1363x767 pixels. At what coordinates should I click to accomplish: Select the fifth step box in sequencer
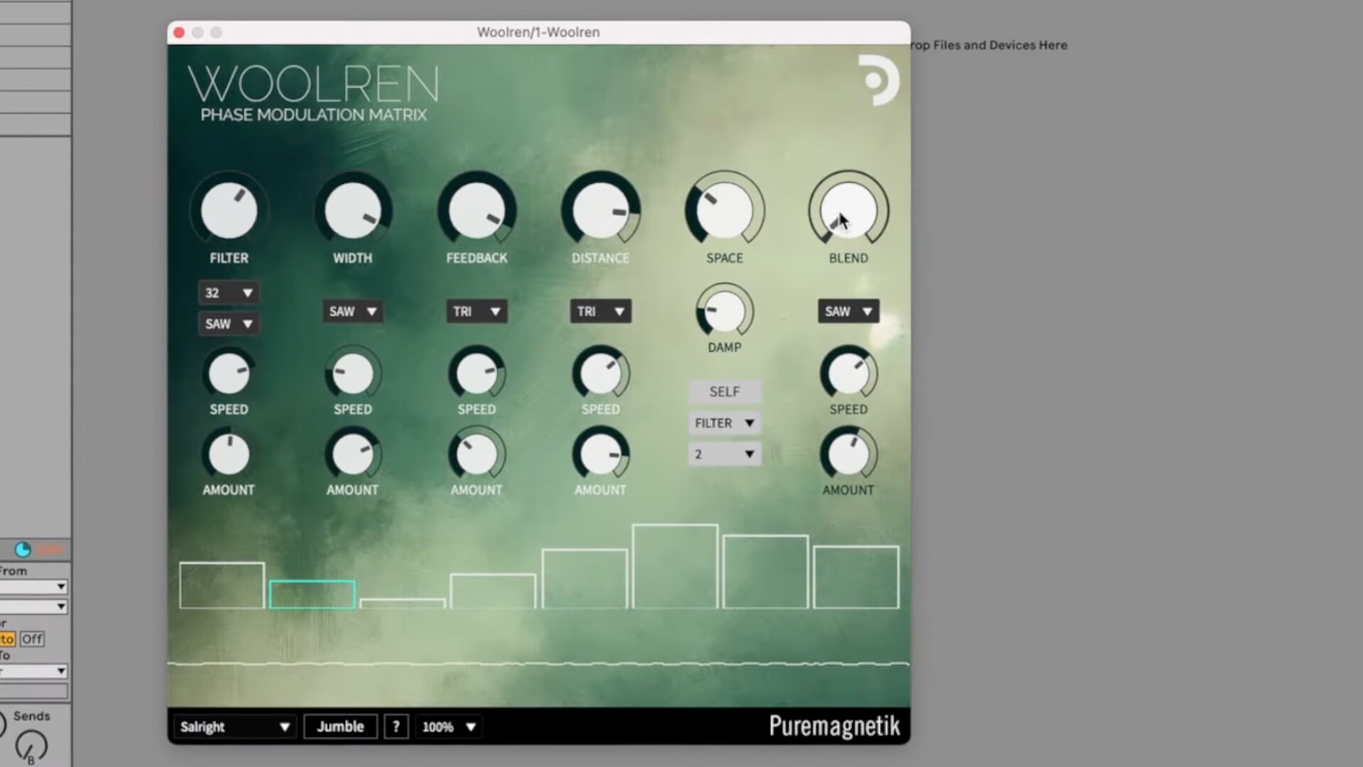[x=585, y=579]
